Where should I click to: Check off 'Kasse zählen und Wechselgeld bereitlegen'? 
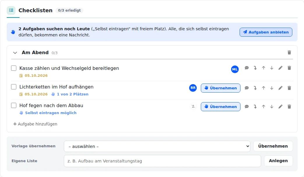(14, 68)
